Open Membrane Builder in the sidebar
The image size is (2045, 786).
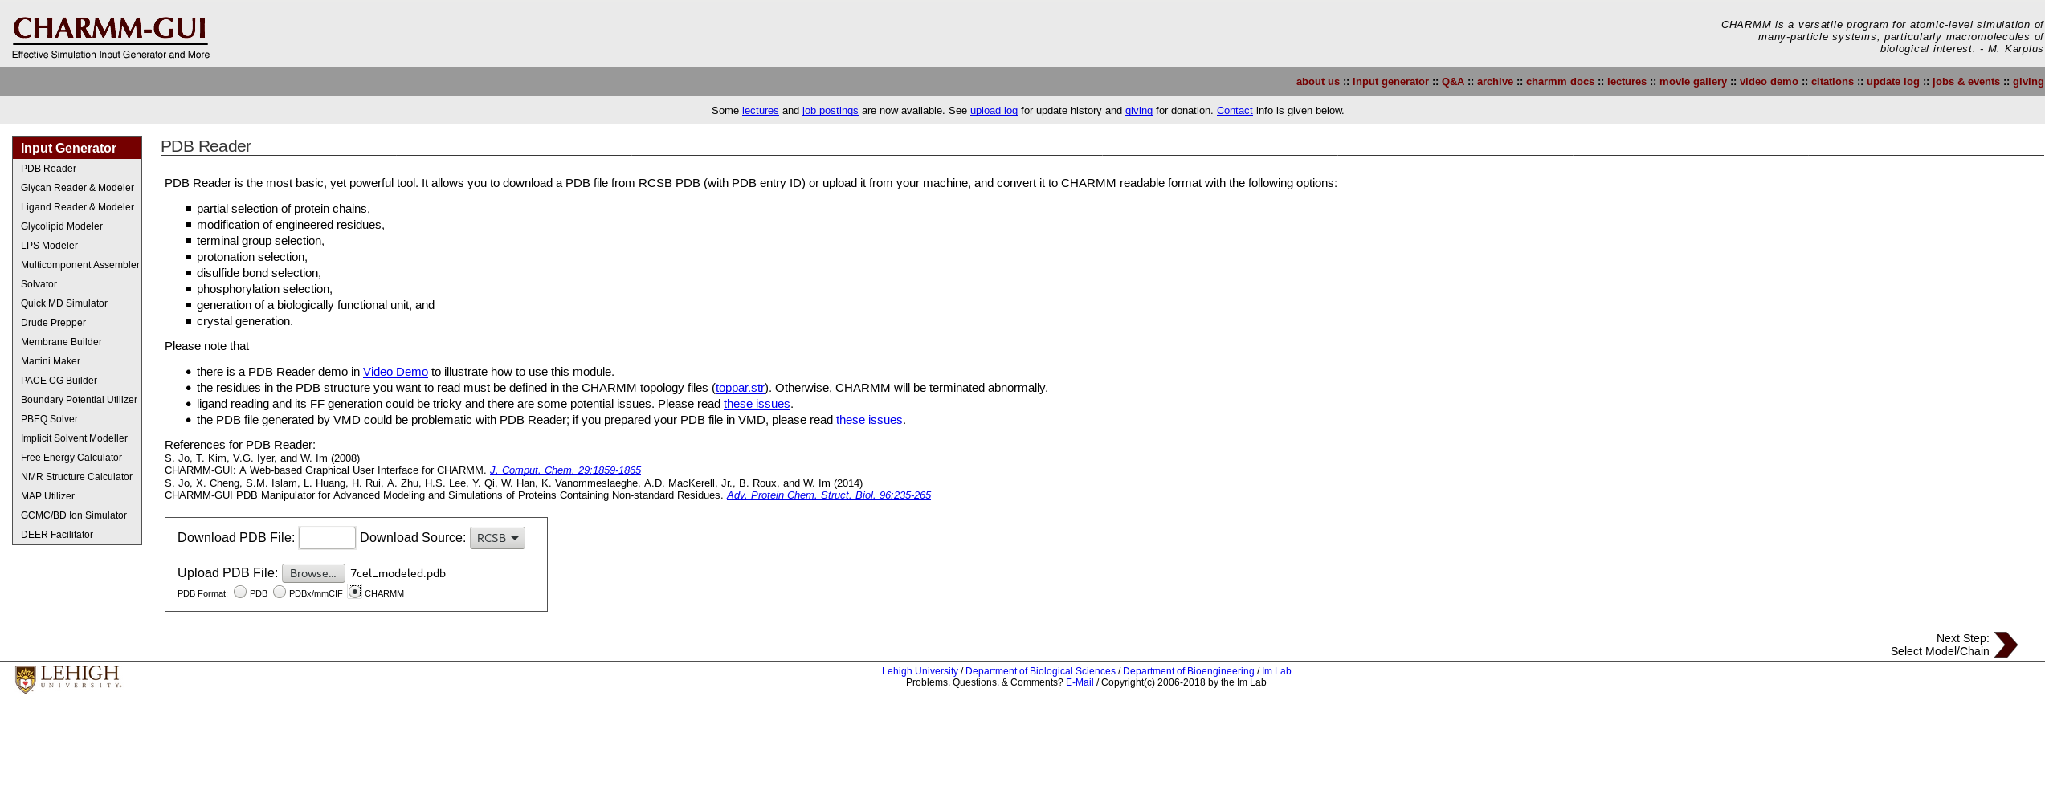click(x=61, y=342)
